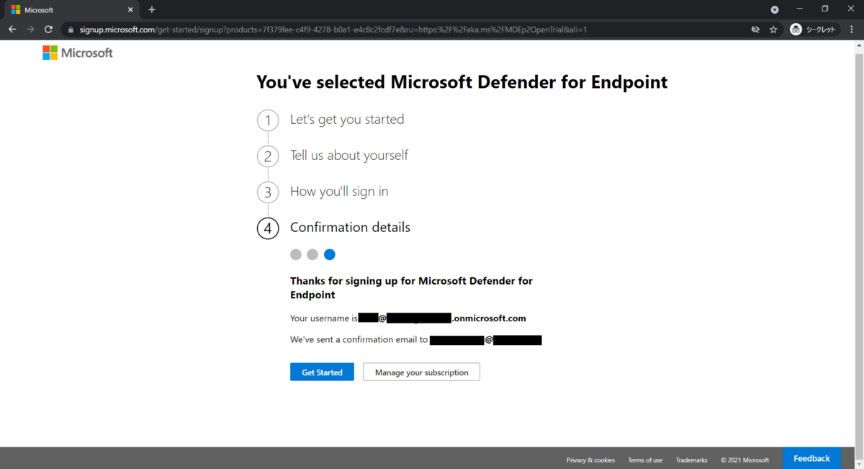Click the onmicrosoft.com username text
864x469 pixels.
tap(442, 318)
